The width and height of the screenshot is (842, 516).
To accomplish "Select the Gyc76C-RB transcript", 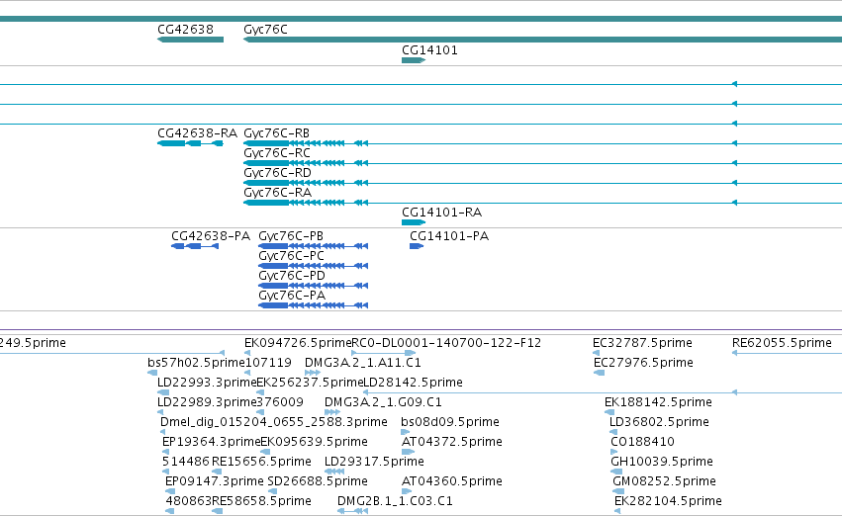I will tap(542, 143).
